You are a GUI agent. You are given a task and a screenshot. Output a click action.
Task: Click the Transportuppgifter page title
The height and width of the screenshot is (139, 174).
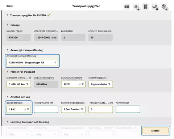click(86, 6)
